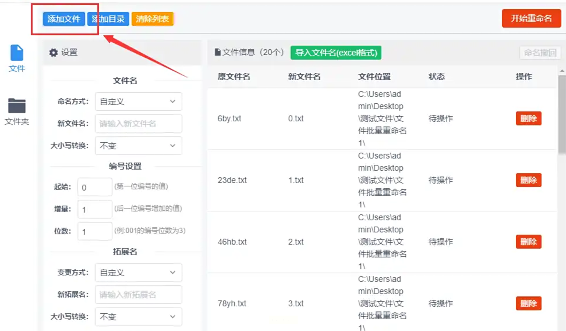
Task: Open the 文件 sidebar file icon
Action: 17,53
